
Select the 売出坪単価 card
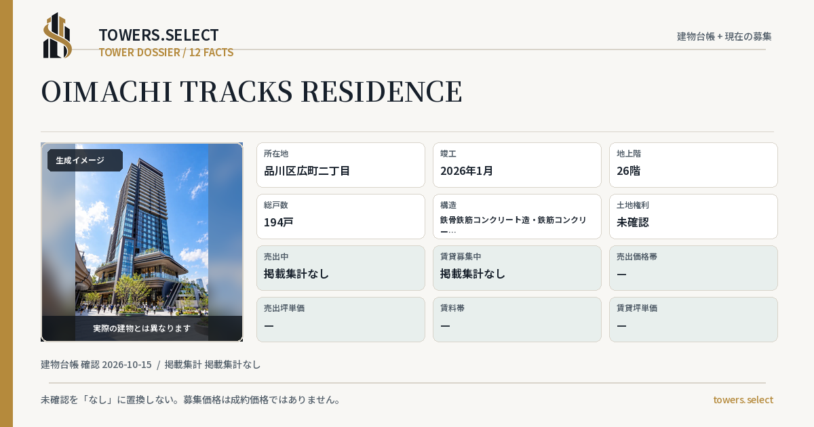(341, 319)
